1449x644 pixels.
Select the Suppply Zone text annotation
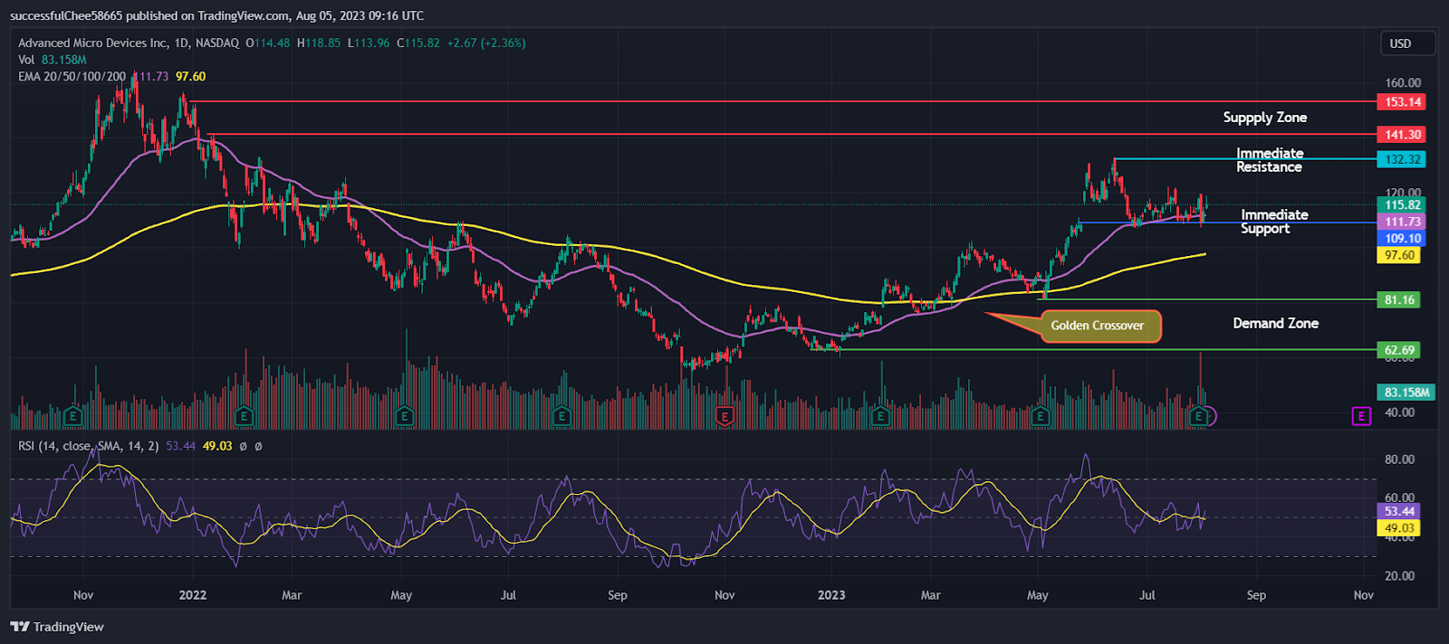click(1264, 118)
